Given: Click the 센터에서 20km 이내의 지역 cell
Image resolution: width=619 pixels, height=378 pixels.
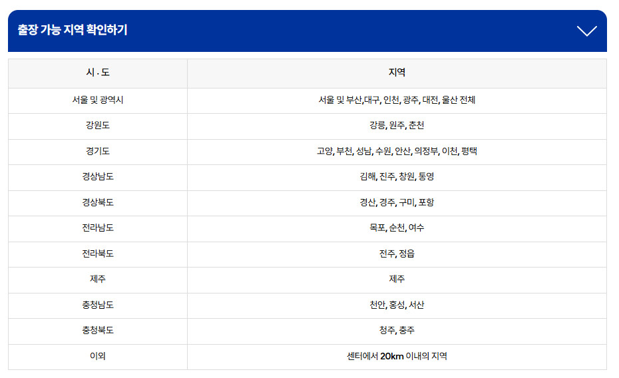Looking at the screenshot, I should coord(397,356).
